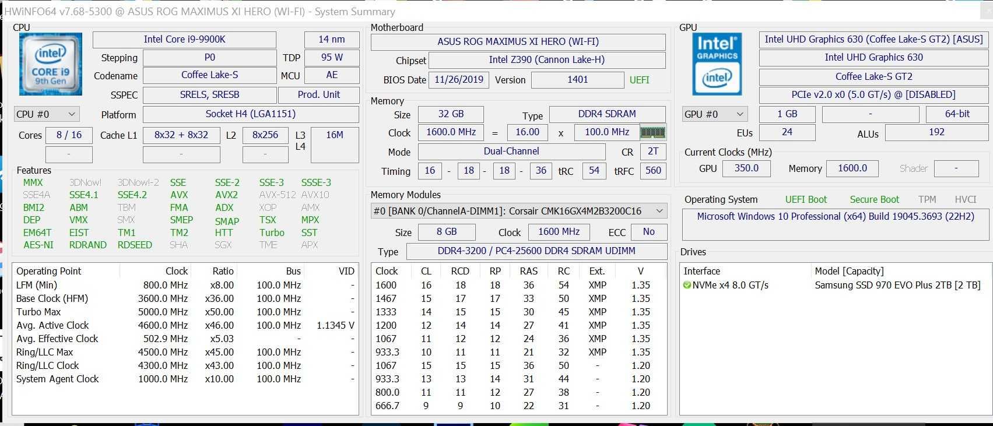Click the DDR4-3200 / PC4-25600 module type field

coord(536,251)
